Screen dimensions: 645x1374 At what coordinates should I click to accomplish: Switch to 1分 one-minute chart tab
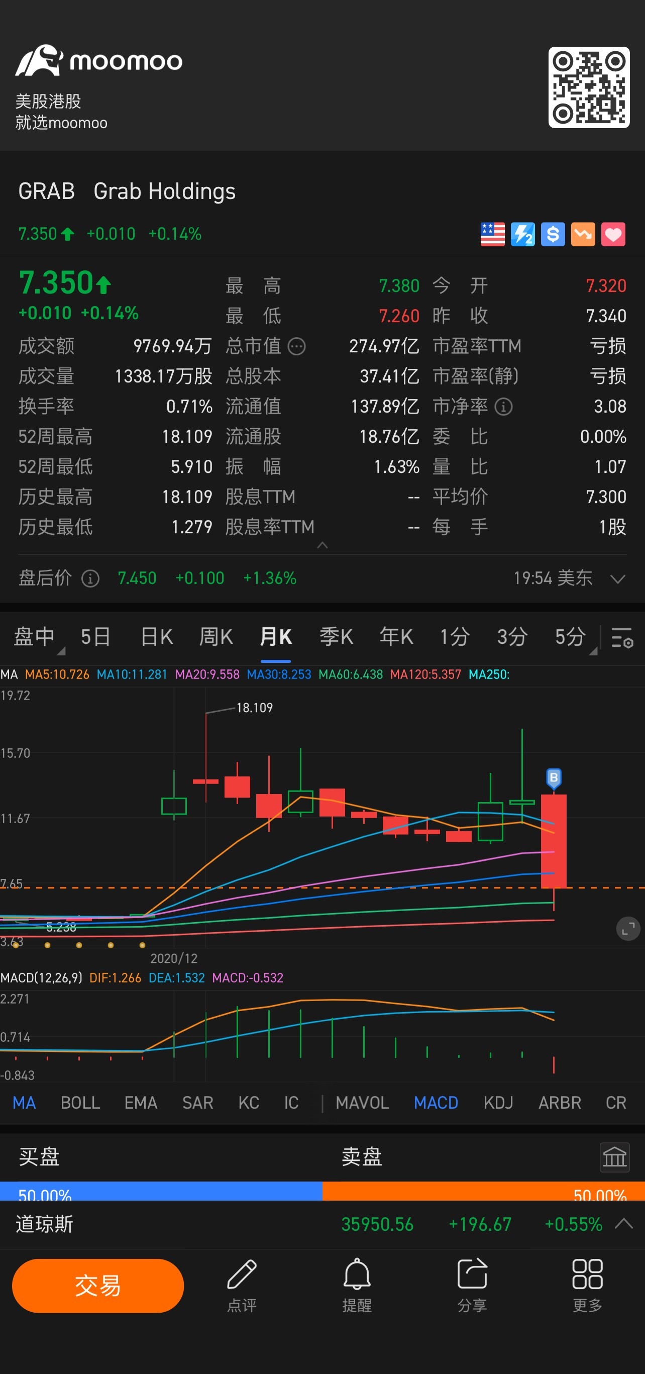click(455, 636)
